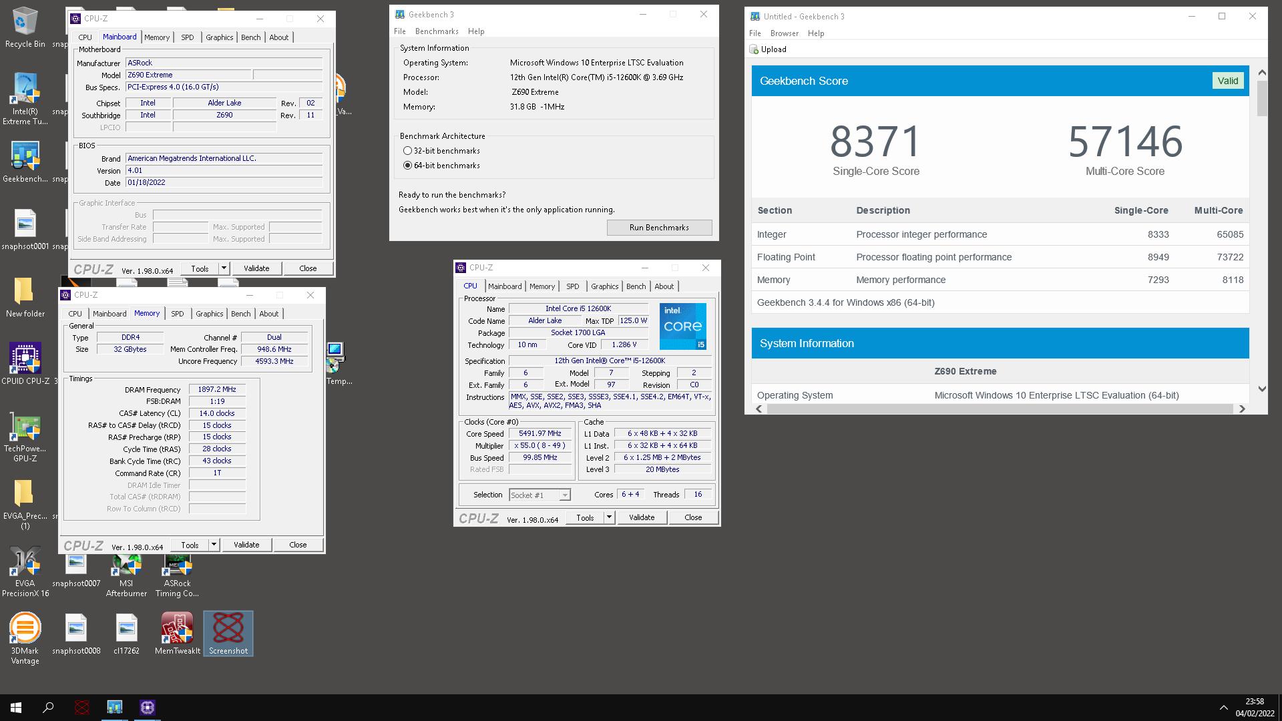Open Tools dropdown arrow in CPU tab CPU-Z

[609, 517]
